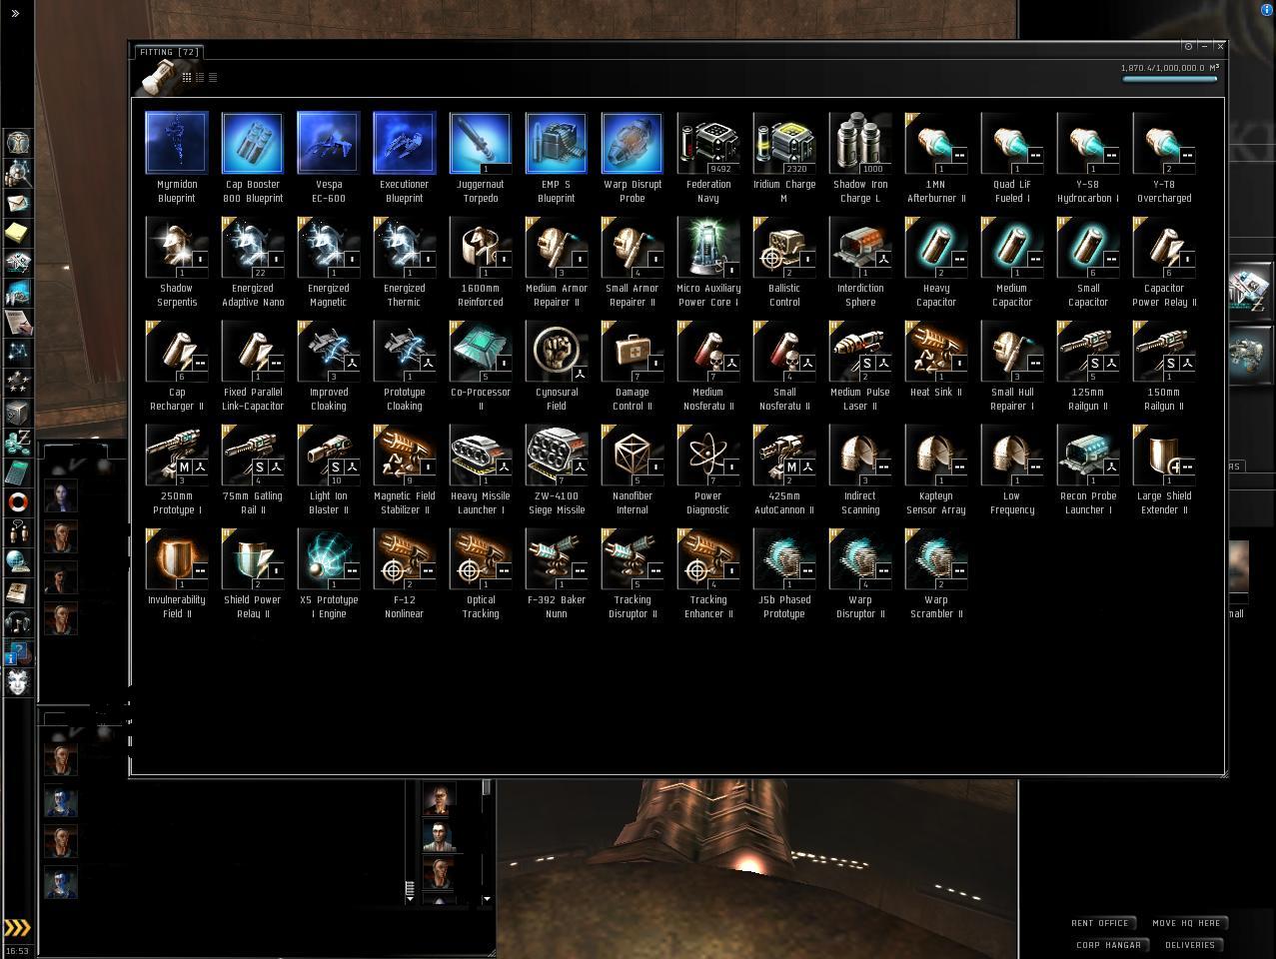Open the globe browser icon in sidebar
This screenshot has height=959, width=1276.
[x=18, y=561]
